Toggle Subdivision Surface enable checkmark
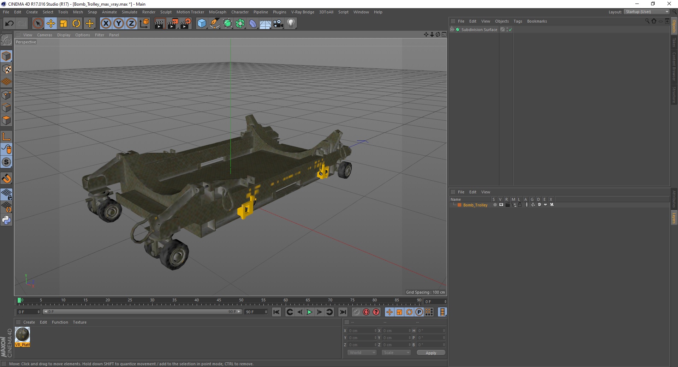The width and height of the screenshot is (678, 367). point(510,30)
